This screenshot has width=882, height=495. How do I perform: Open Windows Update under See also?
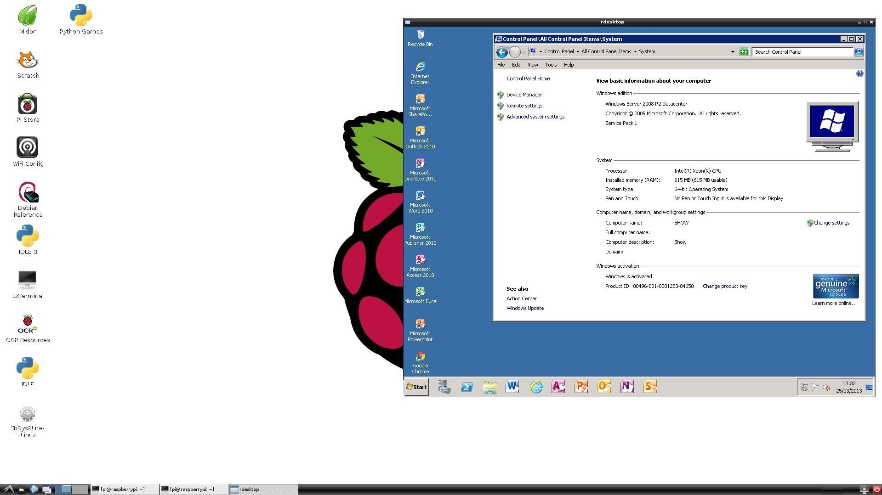tap(525, 308)
